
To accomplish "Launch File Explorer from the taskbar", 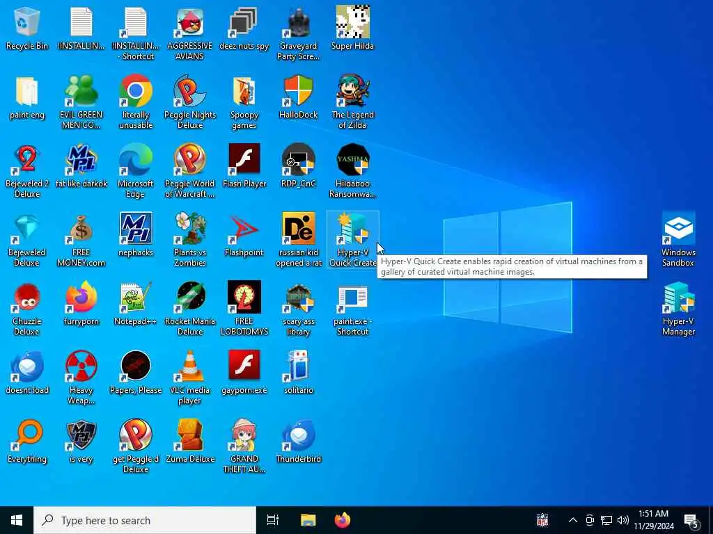I will (x=308, y=520).
